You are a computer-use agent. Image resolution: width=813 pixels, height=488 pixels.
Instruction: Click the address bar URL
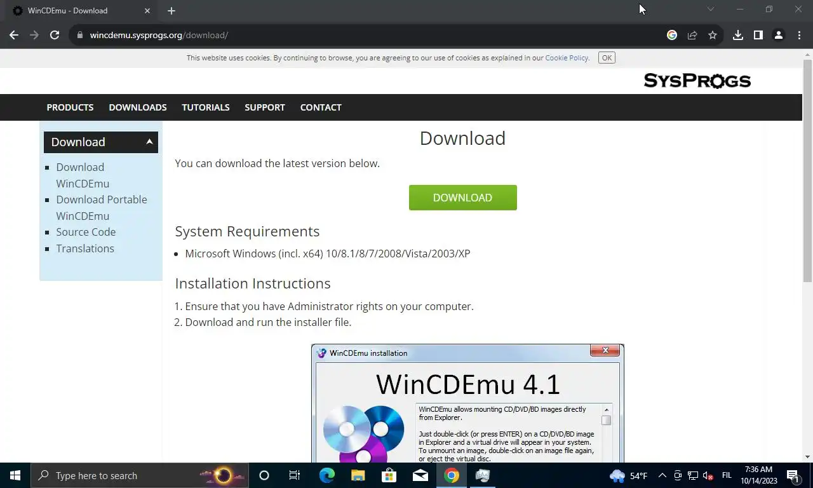(x=159, y=35)
